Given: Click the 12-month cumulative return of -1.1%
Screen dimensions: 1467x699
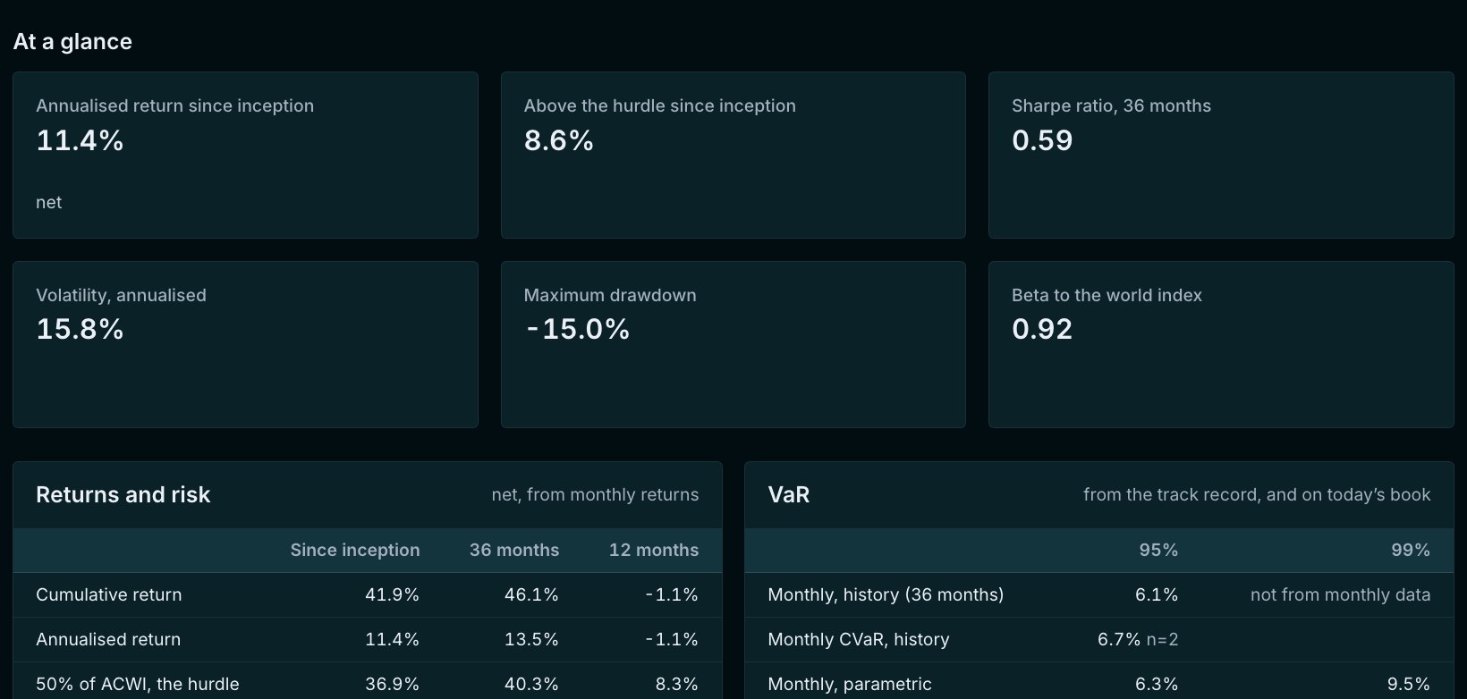Looking at the screenshot, I should click(x=672, y=595).
